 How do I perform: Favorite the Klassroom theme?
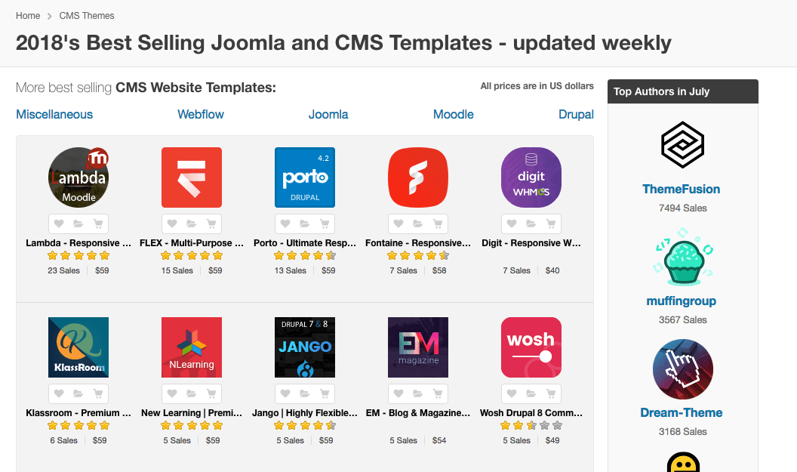(59, 393)
